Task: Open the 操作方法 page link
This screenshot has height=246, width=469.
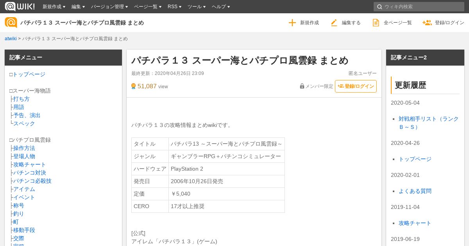Action: coord(24,148)
